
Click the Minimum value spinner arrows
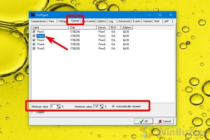point(59,106)
